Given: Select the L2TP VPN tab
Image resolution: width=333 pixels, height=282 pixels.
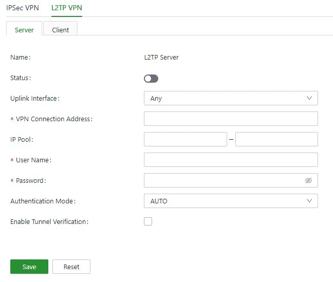Looking at the screenshot, I should (67, 8).
